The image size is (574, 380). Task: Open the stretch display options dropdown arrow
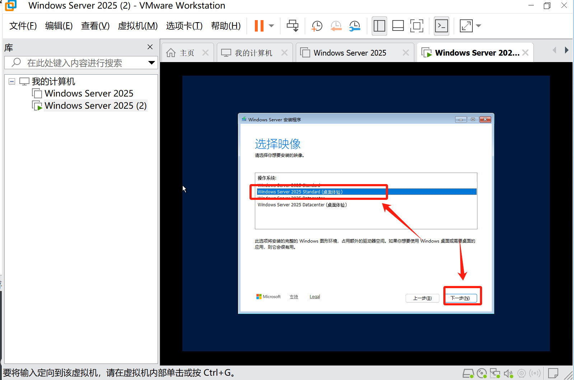click(479, 26)
